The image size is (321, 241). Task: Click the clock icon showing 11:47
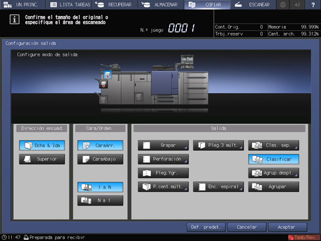pos(4,237)
